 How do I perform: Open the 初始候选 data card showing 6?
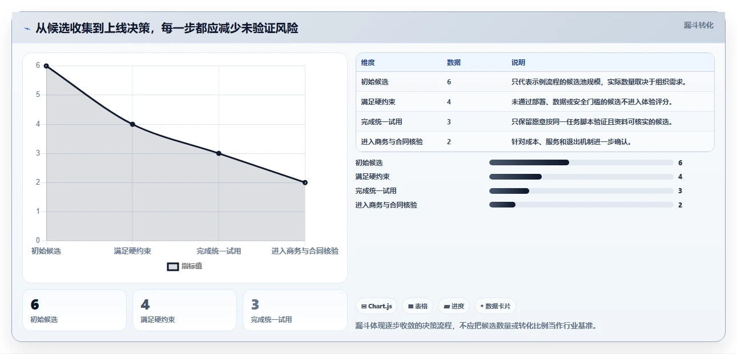coord(74,310)
